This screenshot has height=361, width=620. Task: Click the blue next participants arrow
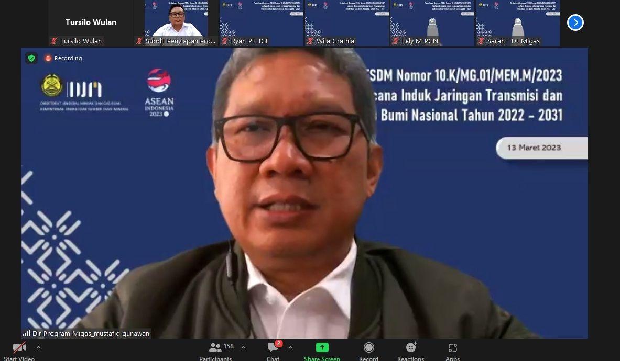coord(575,22)
